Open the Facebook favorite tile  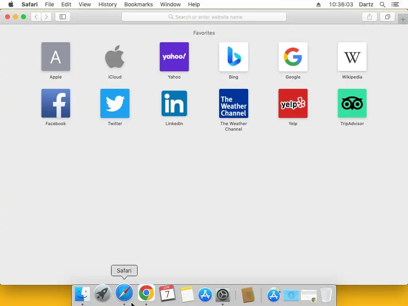56,103
